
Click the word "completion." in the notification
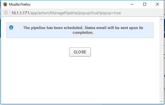click(83, 32)
